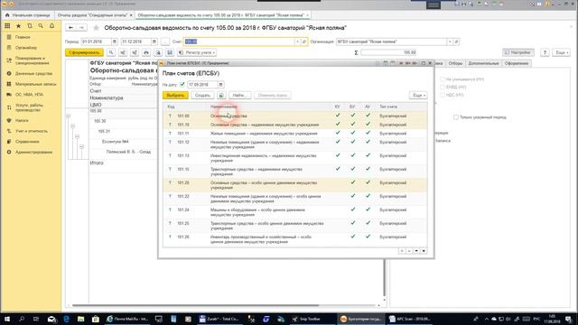Open Favorites star in top-left panel
Viewport: 578px width, 325px height.
(x=18, y=26)
